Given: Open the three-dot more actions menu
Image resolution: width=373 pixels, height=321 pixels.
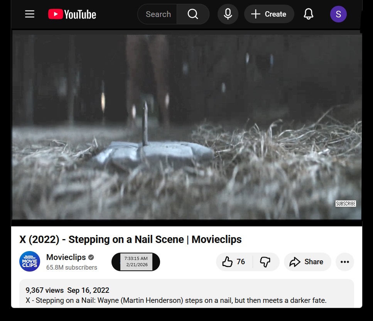Looking at the screenshot, I should (x=344, y=262).
